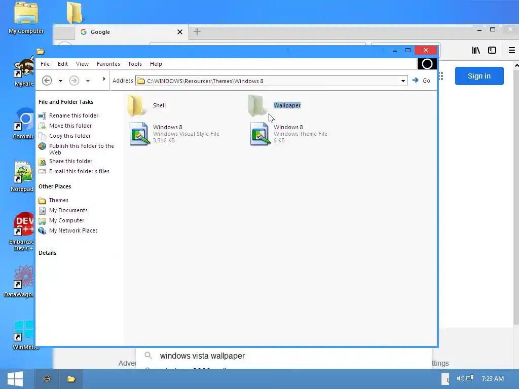Open a new browser tab
519x389 pixels.
tap(197, 31)
